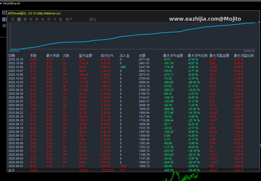Open the 季 quarterly tab
Viewport: 261px width, 181px height.
37,19
